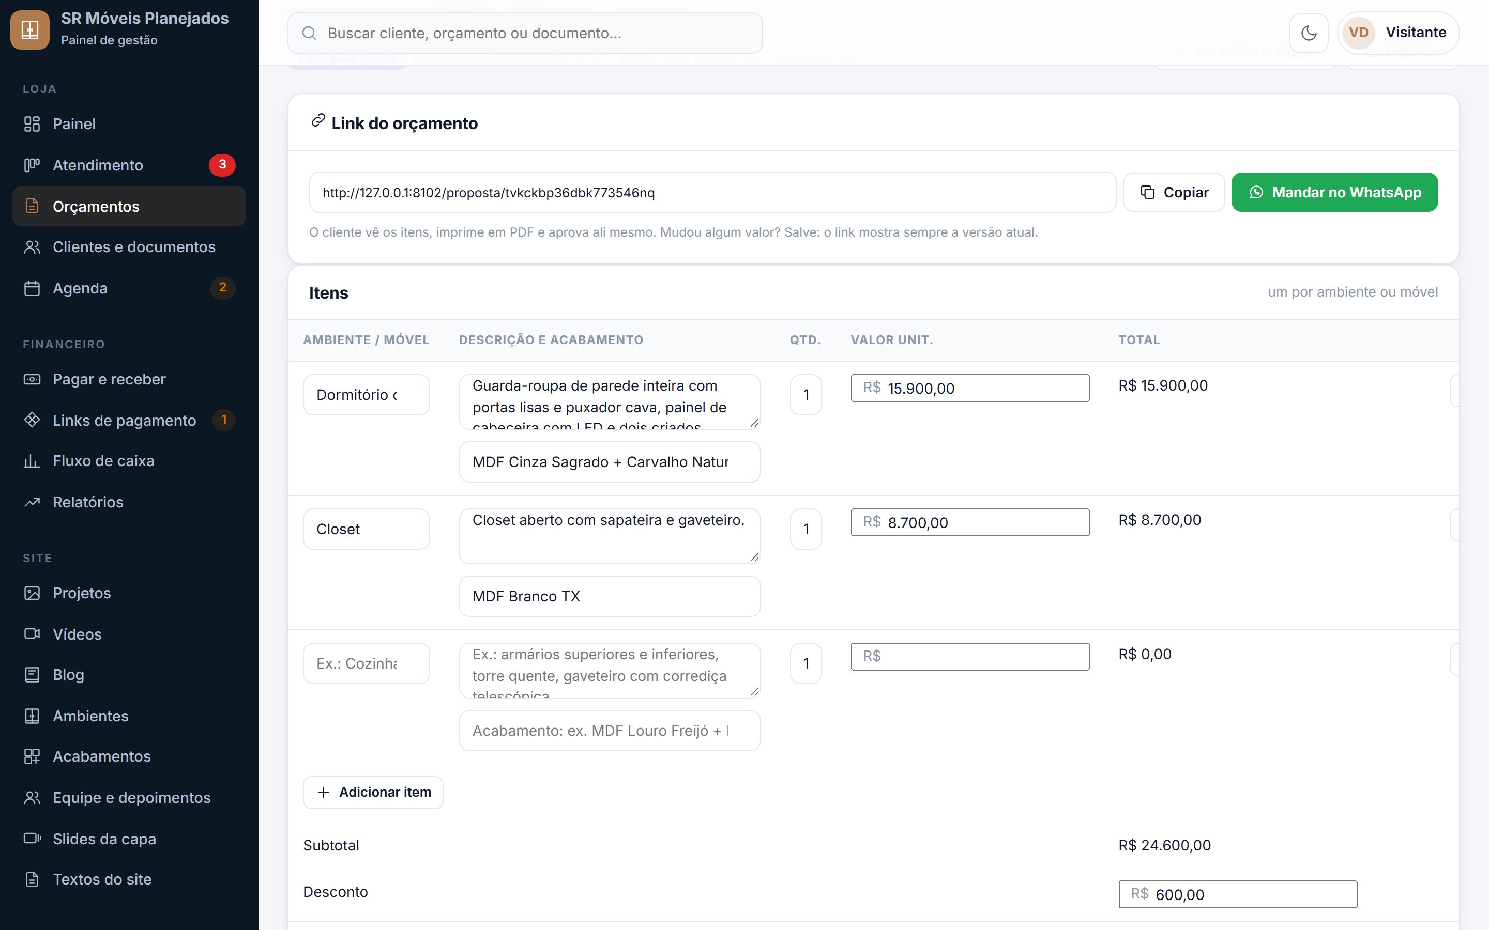This screenshot has width=1489, height=930.
Task: Click the Vídeos camera icon
Action: point(32,633)
